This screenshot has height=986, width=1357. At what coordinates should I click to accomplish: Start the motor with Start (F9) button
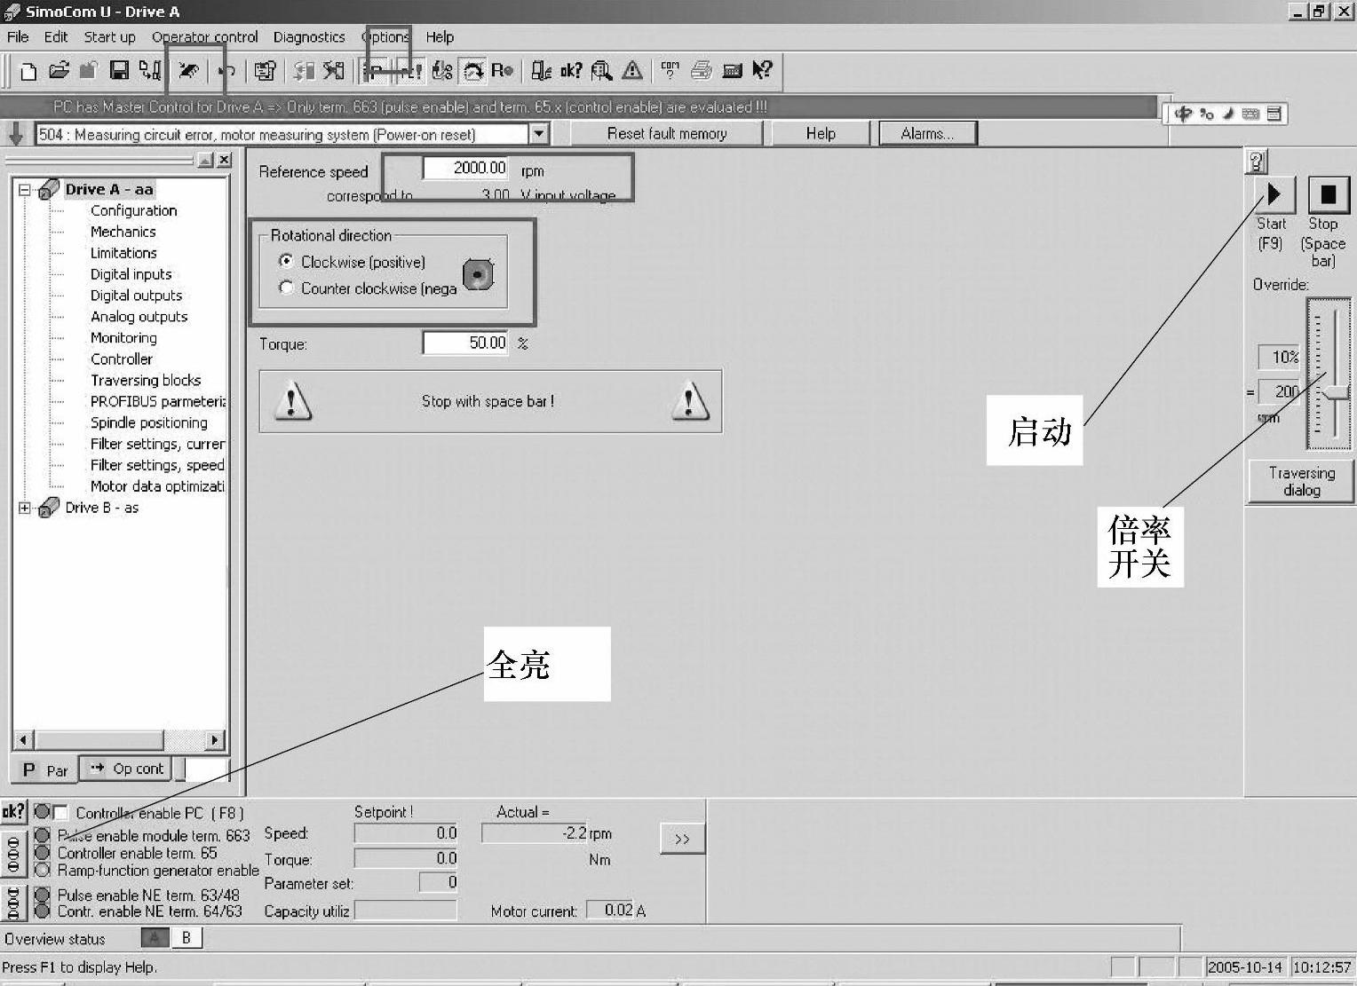[x=1274, y=194]
